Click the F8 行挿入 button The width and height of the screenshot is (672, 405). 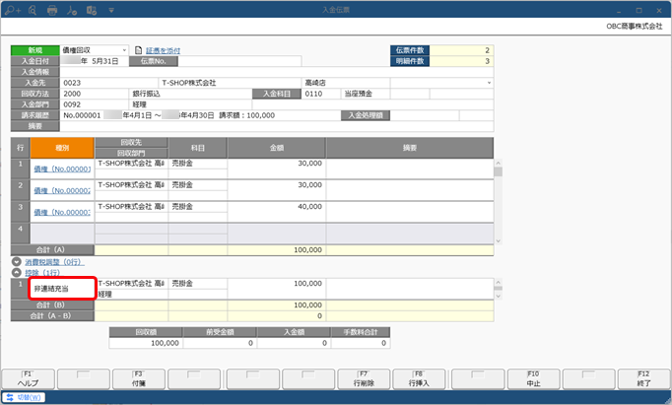pos(419,378)
